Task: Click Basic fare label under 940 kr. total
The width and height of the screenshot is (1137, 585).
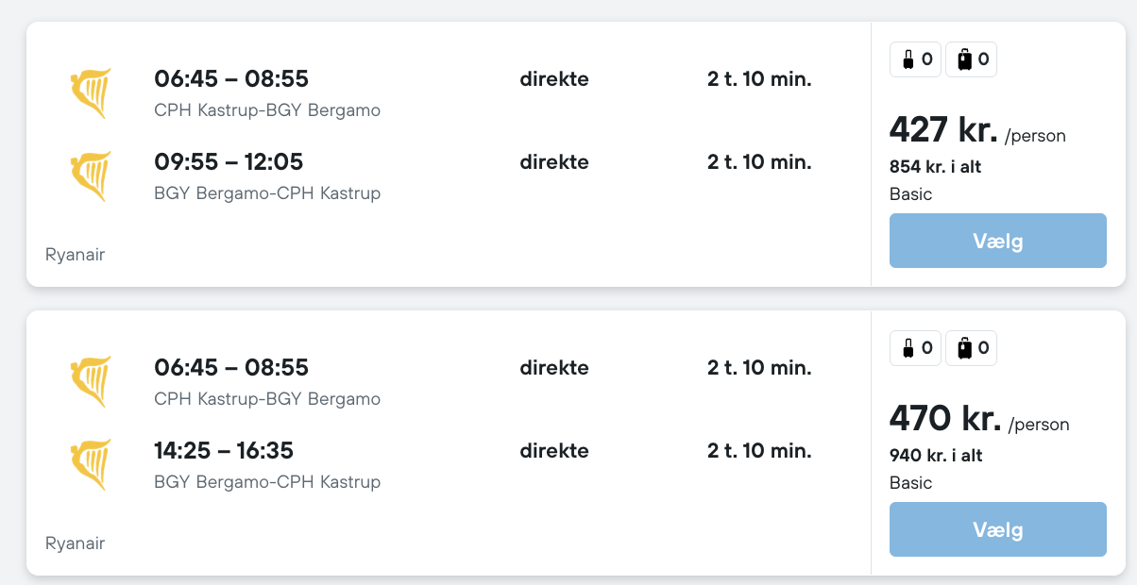Action: [x=910, y=483]
